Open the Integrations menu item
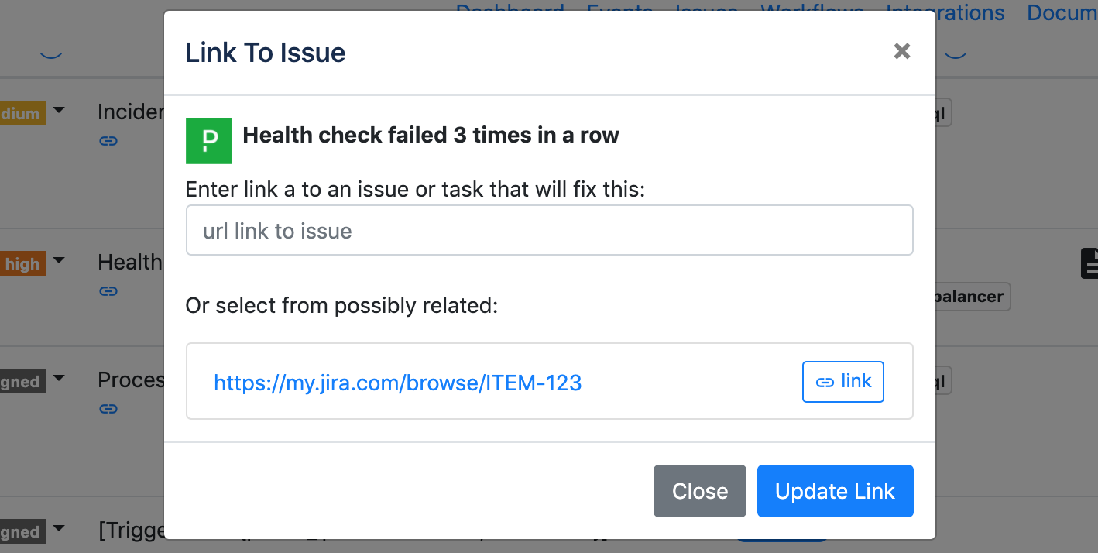 tap(945, 12)
